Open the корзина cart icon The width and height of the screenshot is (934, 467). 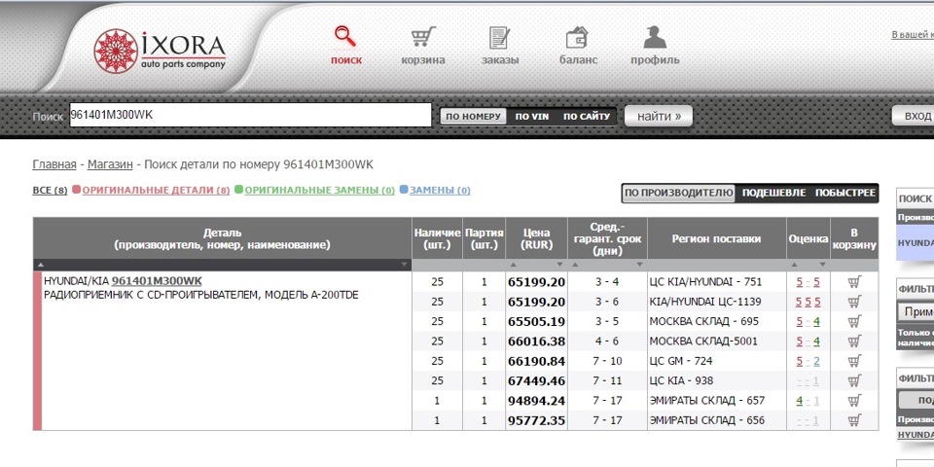point(423,37)
